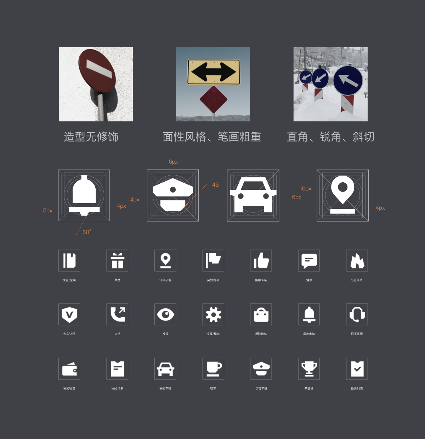This screenshot has height=439, width=425.
Task: Click the 任务列表 label text
Action: point(357,388)
